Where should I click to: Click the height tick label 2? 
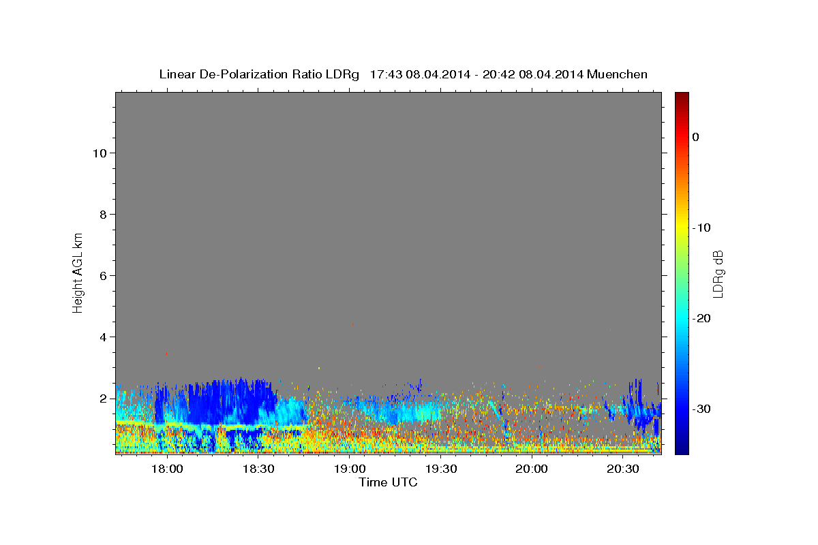[x=102, y=398]
